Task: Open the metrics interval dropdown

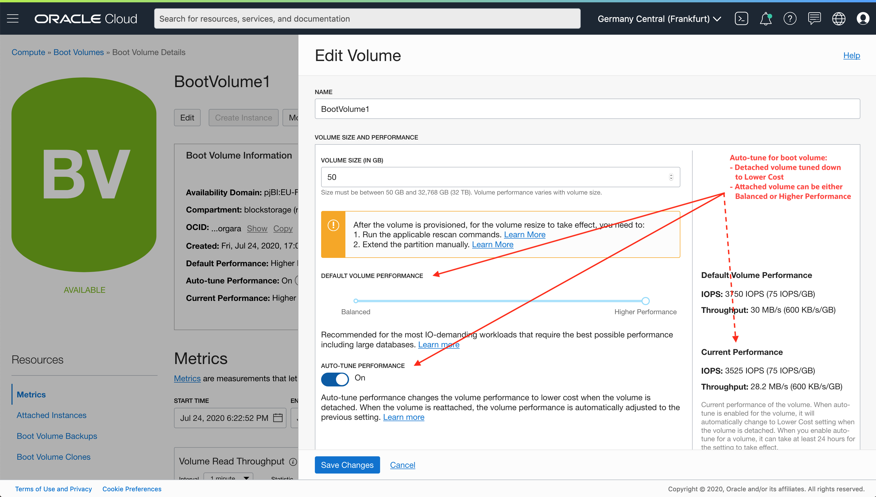Action: pyautogui.click(x=228, y=477)
